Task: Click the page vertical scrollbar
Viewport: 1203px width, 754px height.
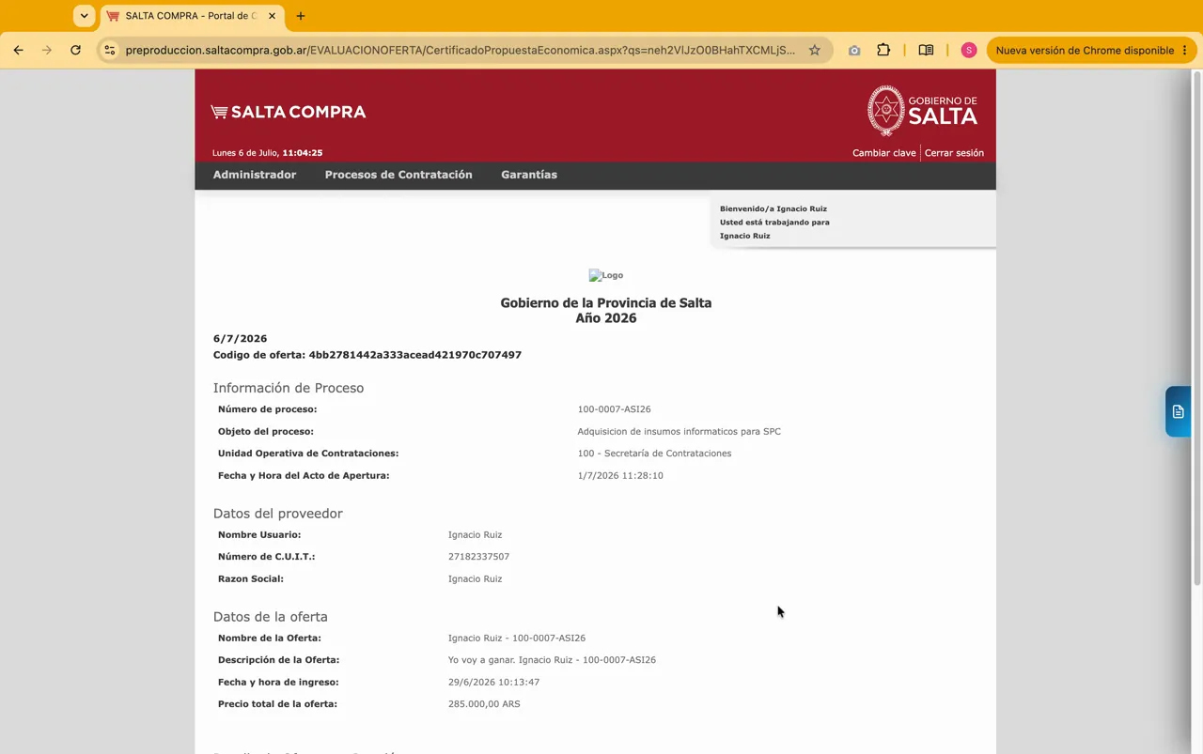Action: tap(1196, 329)
